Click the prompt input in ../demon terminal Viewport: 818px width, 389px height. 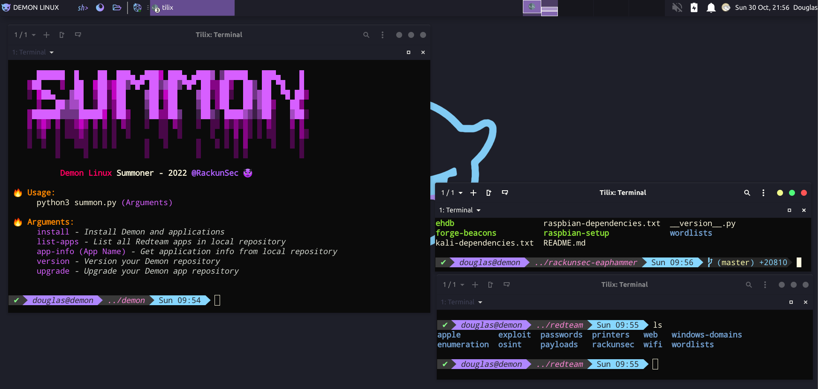click(217, 300)
